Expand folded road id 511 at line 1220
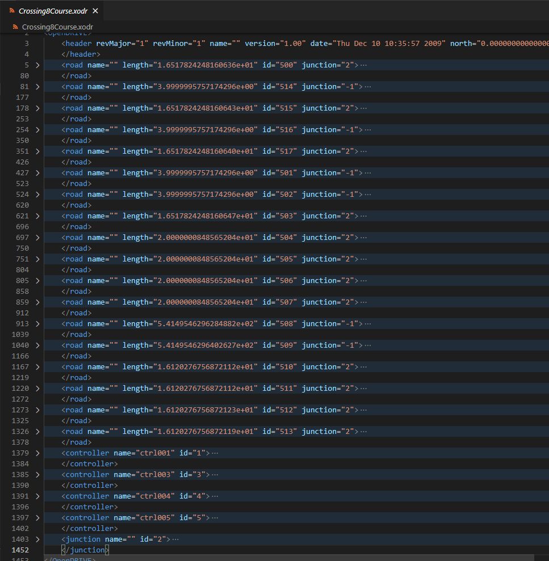This screenshot has height=561, width=549. 37,389
